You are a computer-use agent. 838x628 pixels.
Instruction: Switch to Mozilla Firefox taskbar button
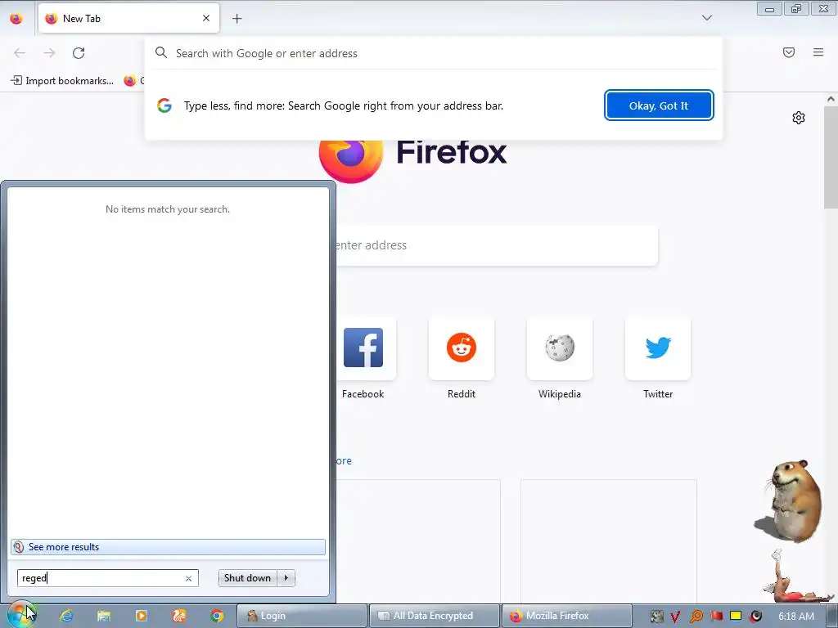coord(566,616)
